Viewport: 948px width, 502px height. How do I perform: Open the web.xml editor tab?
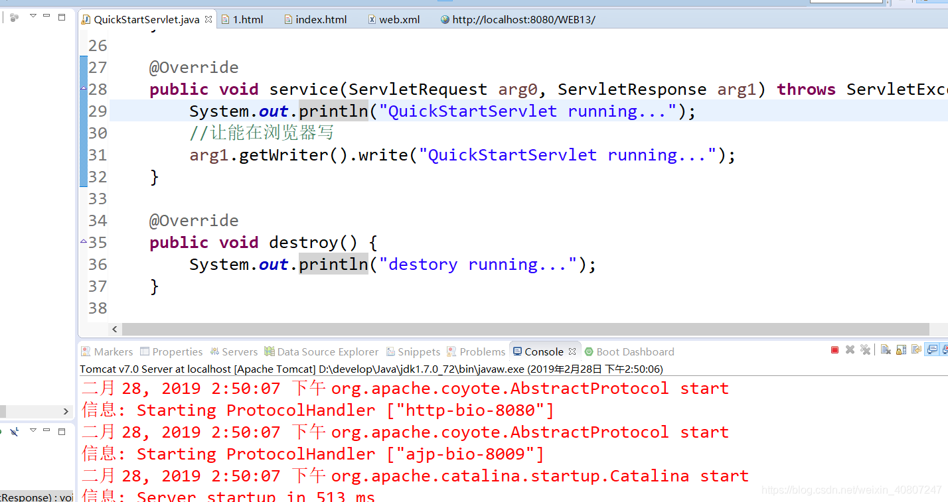394,19
